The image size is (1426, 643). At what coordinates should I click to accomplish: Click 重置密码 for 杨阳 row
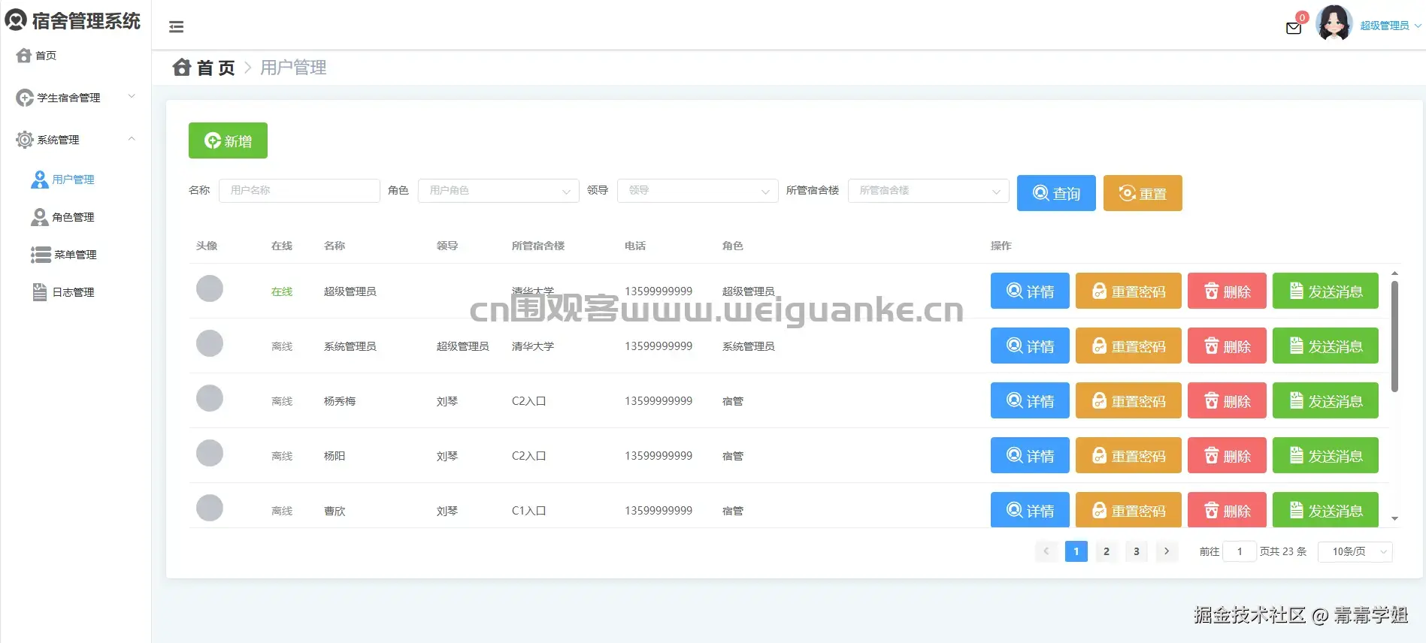(x=1128, y=455)
